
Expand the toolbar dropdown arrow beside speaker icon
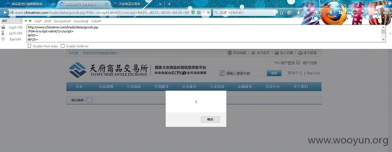point(324,13)
